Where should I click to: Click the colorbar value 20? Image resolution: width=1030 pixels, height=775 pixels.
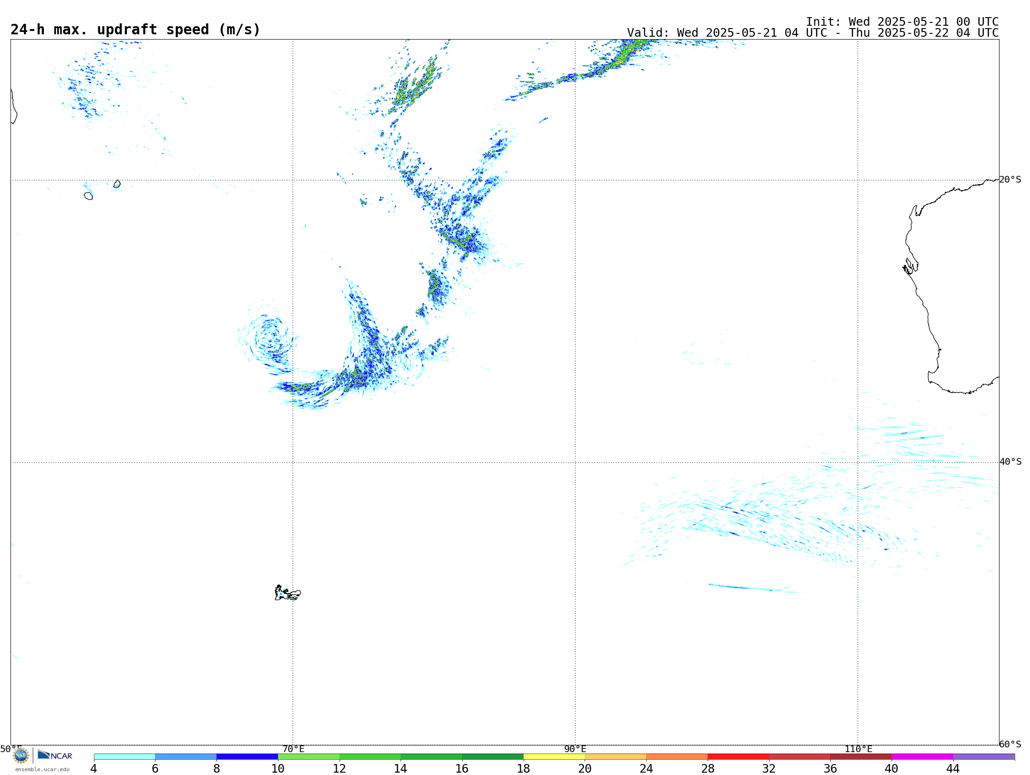point(585,768)
